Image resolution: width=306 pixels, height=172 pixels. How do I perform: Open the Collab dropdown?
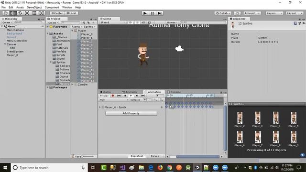pyautogui.click(x=223, y=13)
